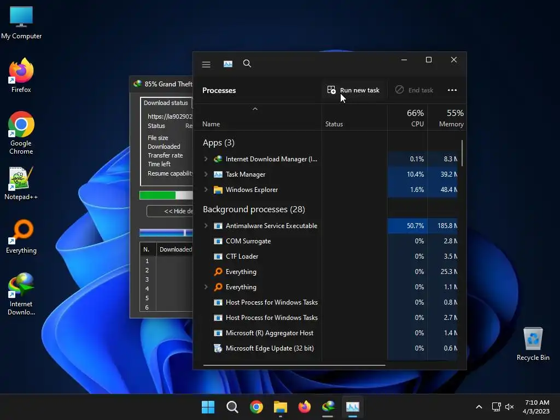
Task: Click Background processes (28) group header
Action: [x=254, y=209]
